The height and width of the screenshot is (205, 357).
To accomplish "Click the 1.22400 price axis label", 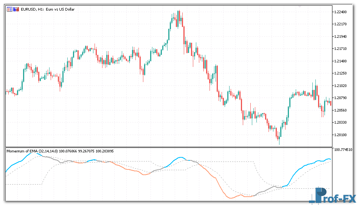I will point(342,12).
